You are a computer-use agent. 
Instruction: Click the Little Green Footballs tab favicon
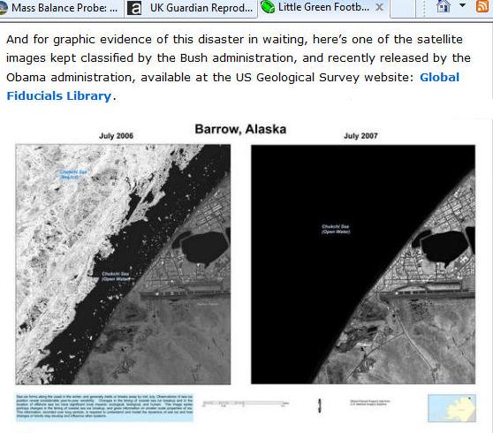(268, 7)
